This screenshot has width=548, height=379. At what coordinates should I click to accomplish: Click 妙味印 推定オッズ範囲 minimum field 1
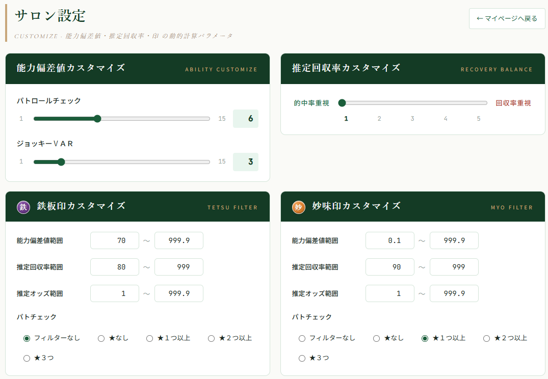click(x=390, y=293)
